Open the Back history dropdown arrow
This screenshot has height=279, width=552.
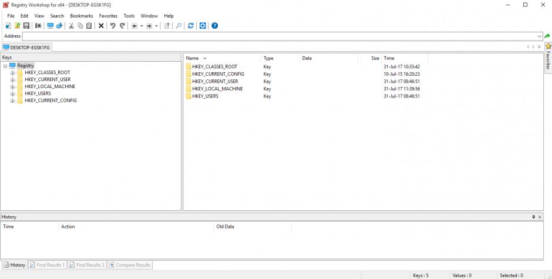click(142, 26)
